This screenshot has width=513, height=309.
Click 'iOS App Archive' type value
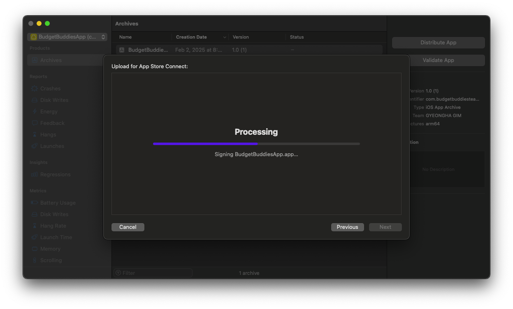(x=443, y=107)
